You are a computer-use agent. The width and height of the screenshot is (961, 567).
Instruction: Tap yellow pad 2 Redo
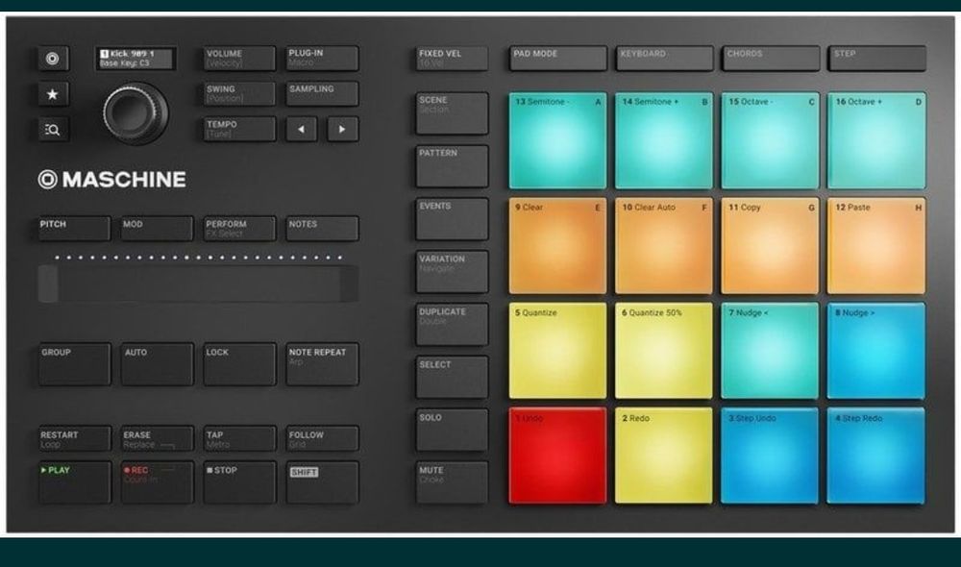coord(664,456)
